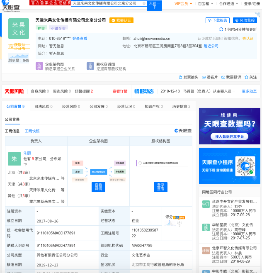The image size is (262, 273).
Task: Click 天津米果文化传… company entry
Action: tap(44, 190)
